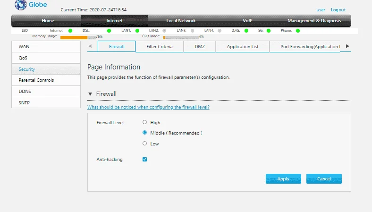Viewport: 372px width, 212px height.
Task: Click the Firewall section heading text
Action: click(x=106, y=94)
